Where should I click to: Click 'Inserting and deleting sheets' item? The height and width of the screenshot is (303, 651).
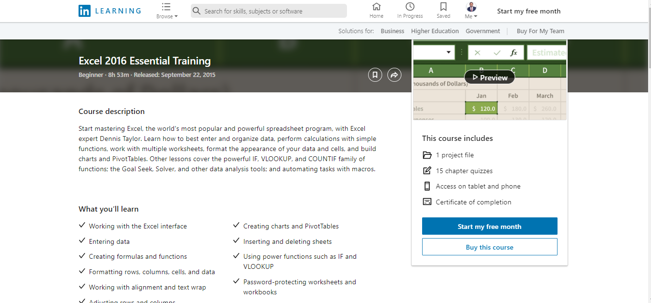(288, 241)
